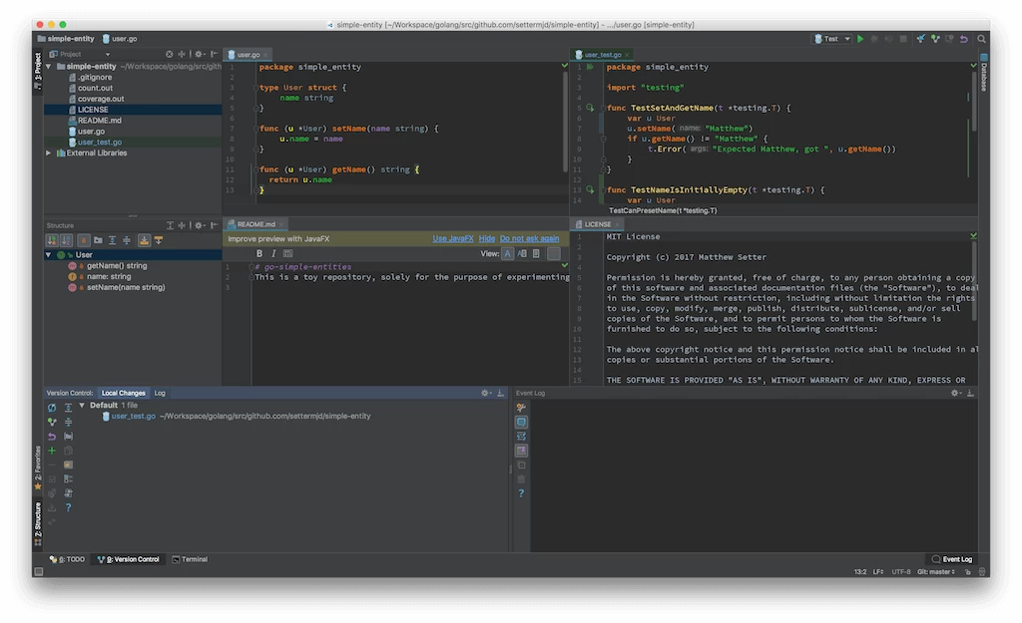Open README.md in the project tree

coord(99,121)
